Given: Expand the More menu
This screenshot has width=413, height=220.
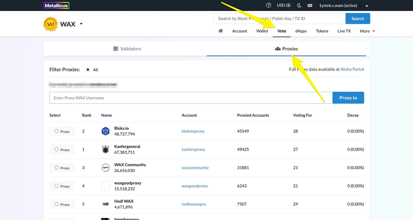Looking at the screenshot, I should tap(368, 31).
